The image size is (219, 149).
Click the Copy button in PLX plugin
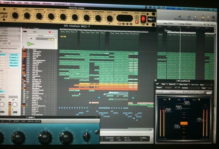point(204,88)
